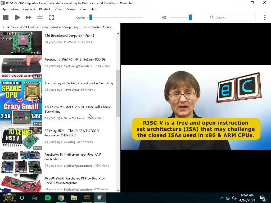
Task: Open File Explorer from the taskbar
Action: click(74, 198)
